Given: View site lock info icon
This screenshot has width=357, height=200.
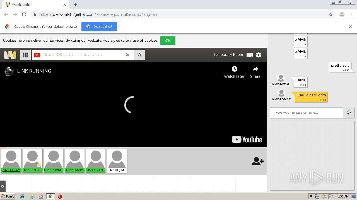Looking at the screenshot, I should click(35, 14).
